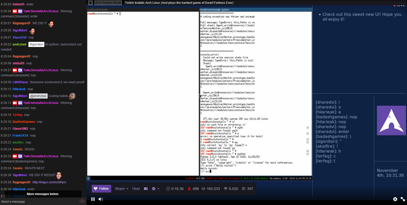Click username LilithRises in chat

pyautogui.click(x=20, y=82)
